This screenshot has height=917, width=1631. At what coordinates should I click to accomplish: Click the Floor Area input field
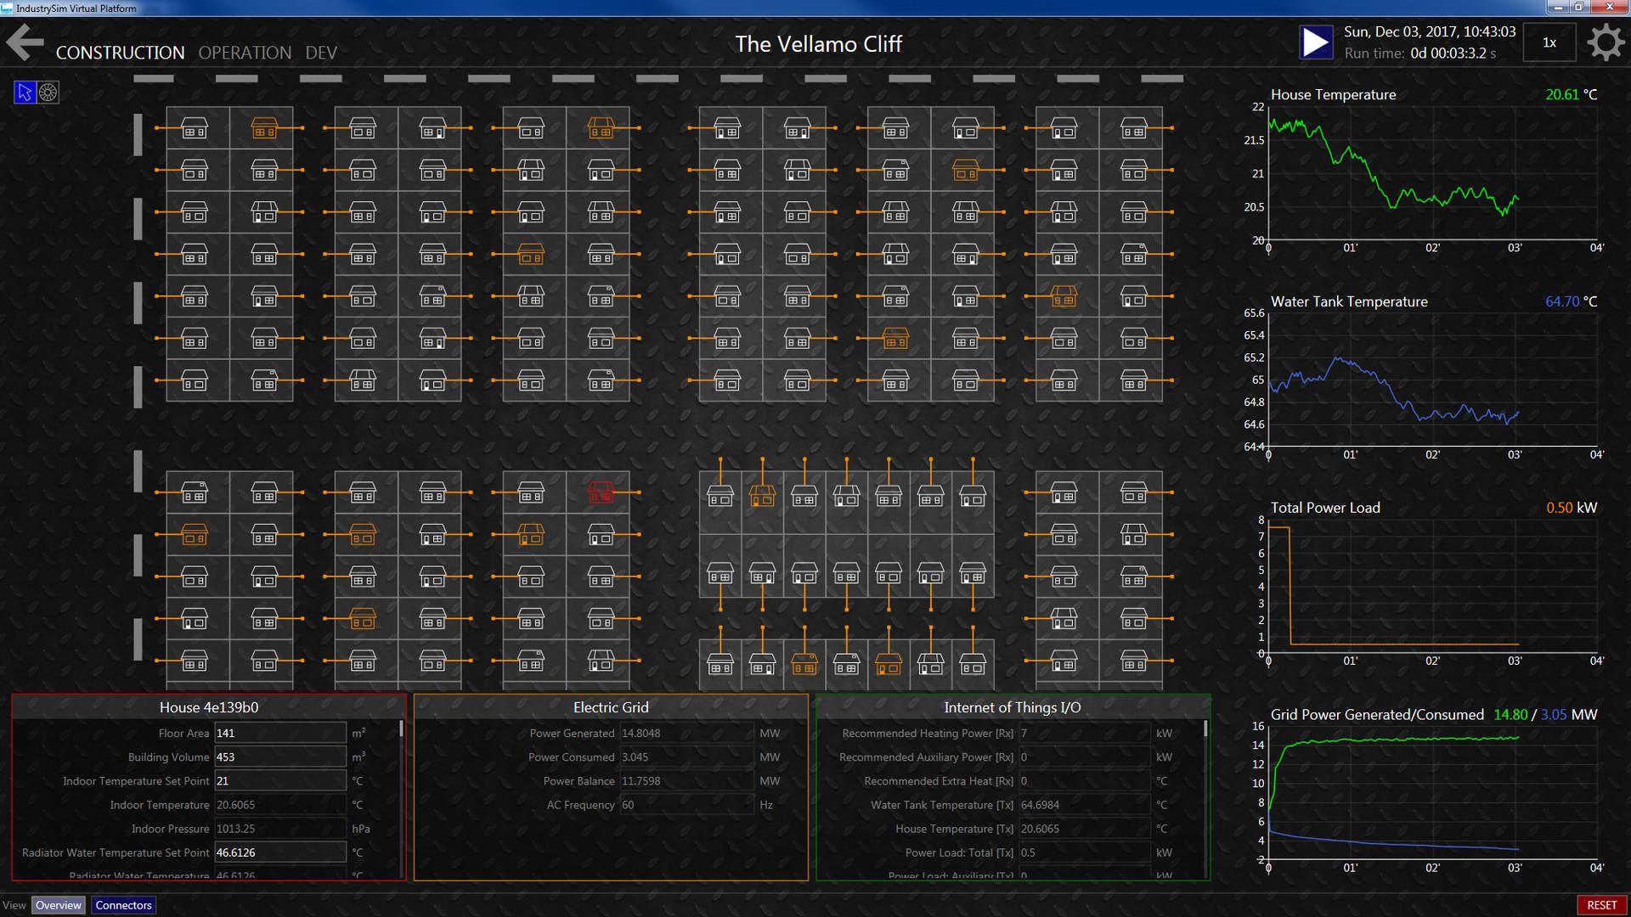pos(279,732)
